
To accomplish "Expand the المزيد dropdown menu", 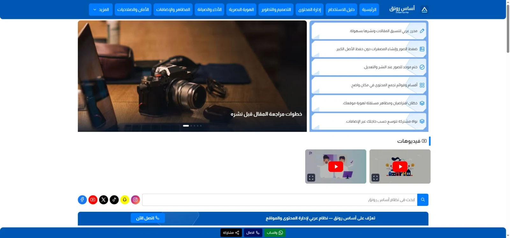I will (x=101, y=10).
